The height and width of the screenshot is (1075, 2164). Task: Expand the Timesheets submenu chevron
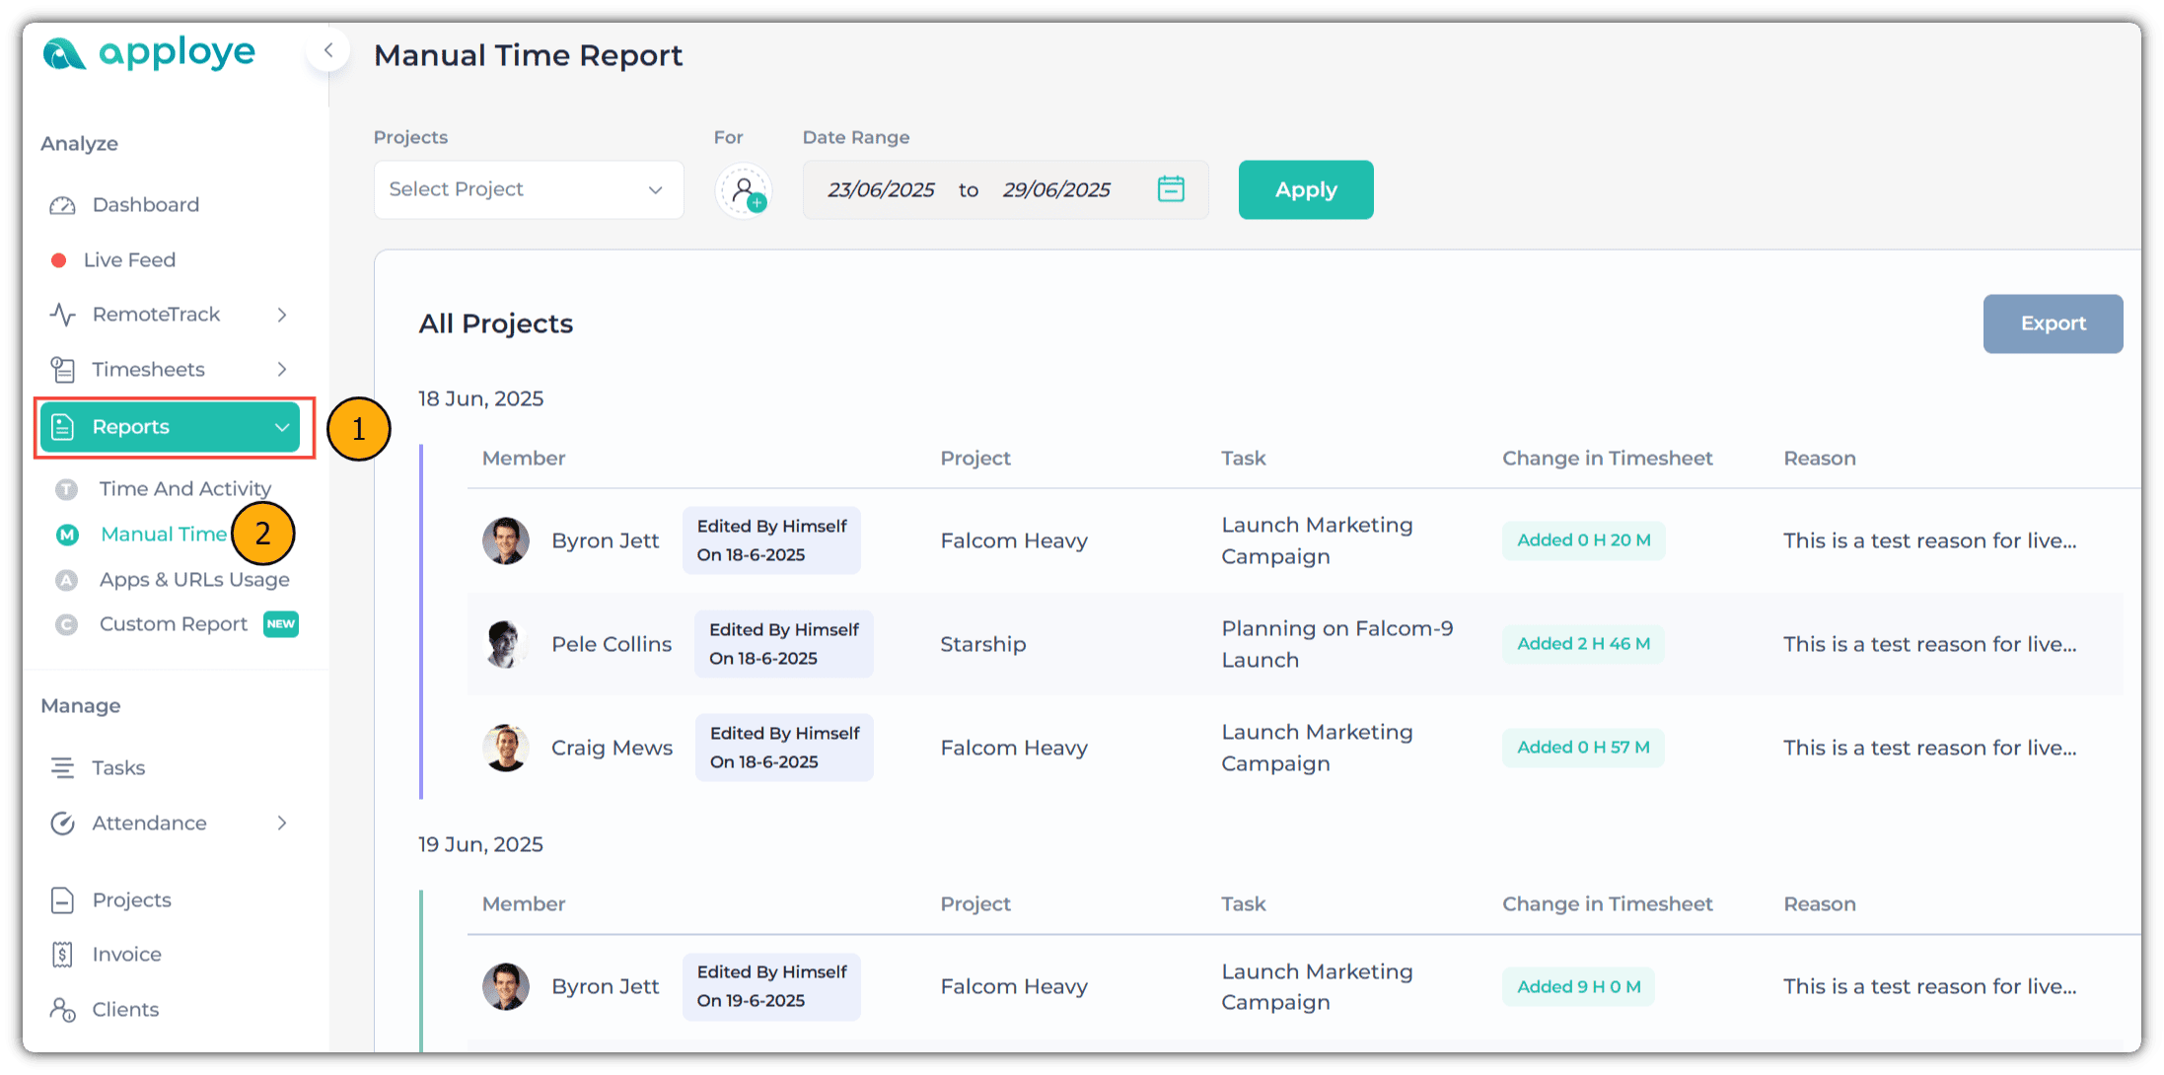click(282, 370)
